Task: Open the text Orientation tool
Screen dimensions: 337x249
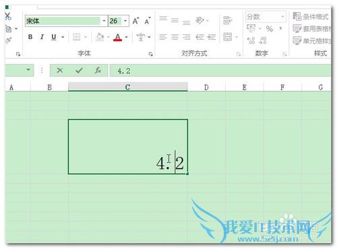Action: tap(200, 20)
